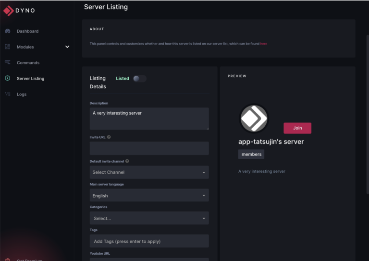Toggle the Listed switch
Viewport: 369px width, 261px height.
[139, 79]
